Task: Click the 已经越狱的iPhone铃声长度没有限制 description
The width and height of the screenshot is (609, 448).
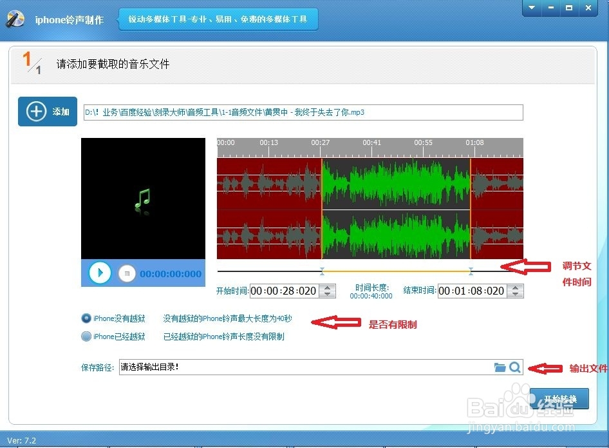Action: coord(224,336)
